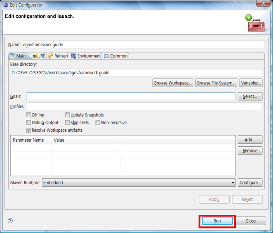Uncheck Resolve Workspace artifacts
Screen dimensions: 273x233
click(x=28, y=130)
